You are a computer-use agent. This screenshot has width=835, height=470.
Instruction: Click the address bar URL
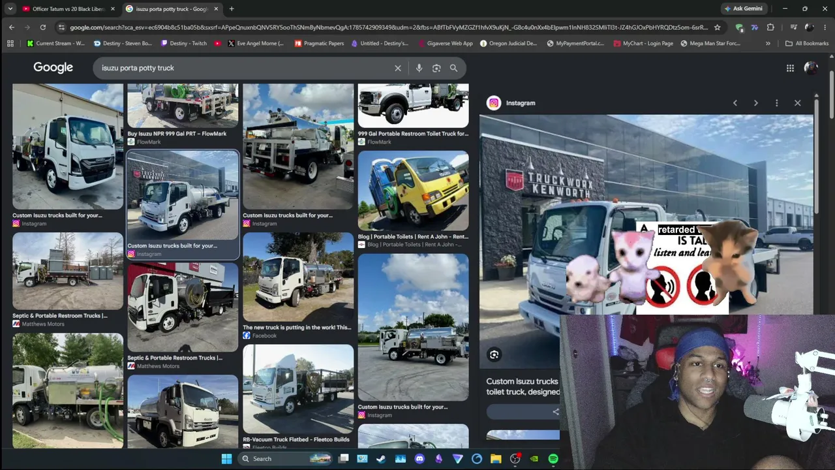point(389,27)
